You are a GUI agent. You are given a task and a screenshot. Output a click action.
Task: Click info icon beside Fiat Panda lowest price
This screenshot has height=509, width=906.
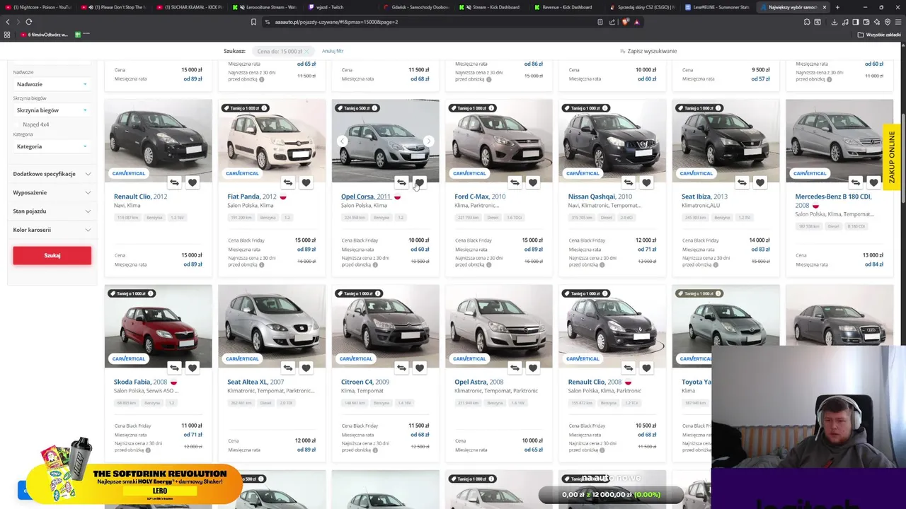coord(261,264)
